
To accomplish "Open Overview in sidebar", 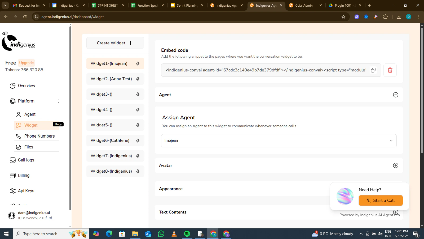I will pos(22,86).
